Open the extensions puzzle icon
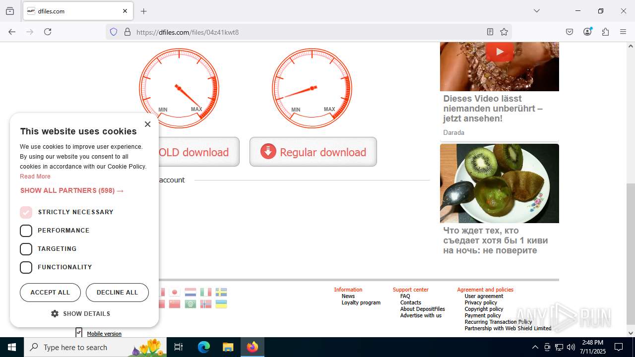Viewport: 635px width, 357px height. [x=605, y=32]
